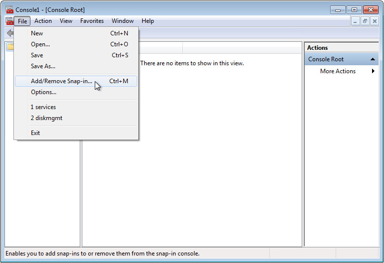
Task: Minimize the inner console child window
Action: (355, 21)
